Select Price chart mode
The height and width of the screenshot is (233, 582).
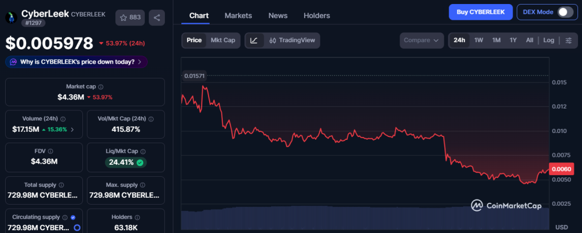pos(194,40)
